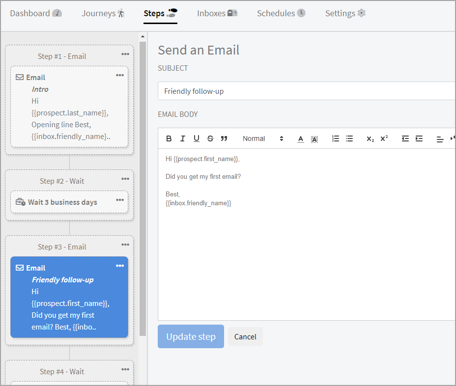Viewport: 456px width, 386px height.
Task: Insert a bulleted list
Action: pos(349,138)
